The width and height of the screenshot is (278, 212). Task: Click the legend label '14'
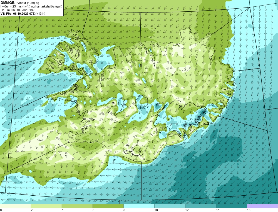point(218,210)
